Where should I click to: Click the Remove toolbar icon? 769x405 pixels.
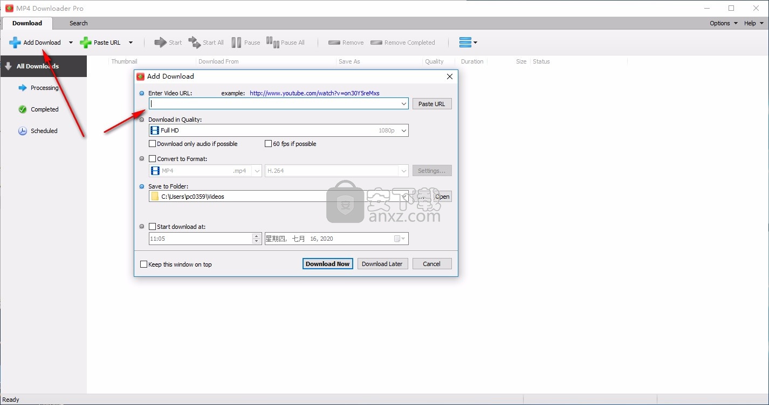pos(334,43)
